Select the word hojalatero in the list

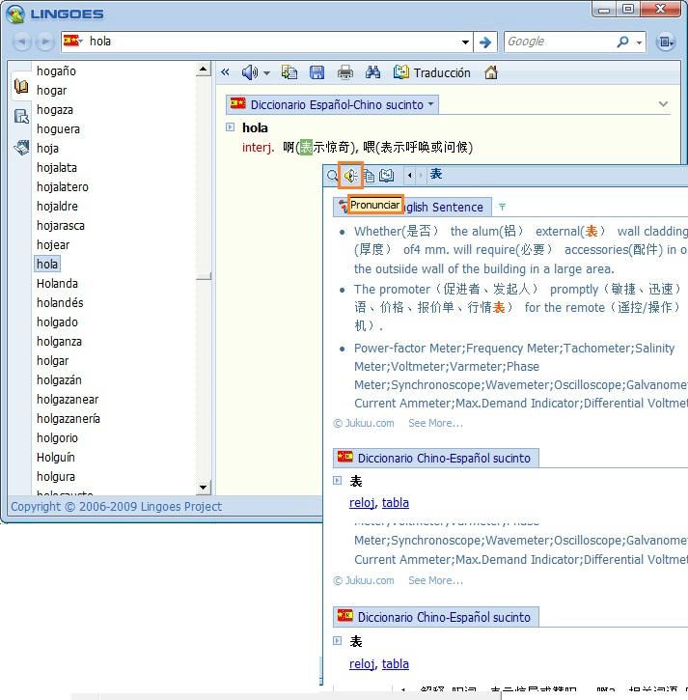63,186
